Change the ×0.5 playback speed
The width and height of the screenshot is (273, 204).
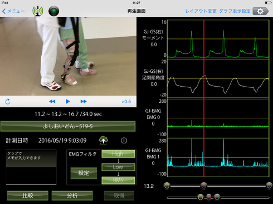point(126,102)
